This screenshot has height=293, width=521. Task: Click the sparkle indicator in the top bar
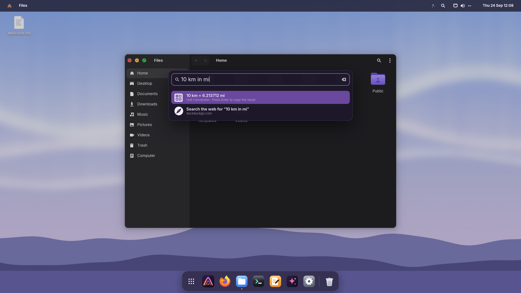pos(433,6)
